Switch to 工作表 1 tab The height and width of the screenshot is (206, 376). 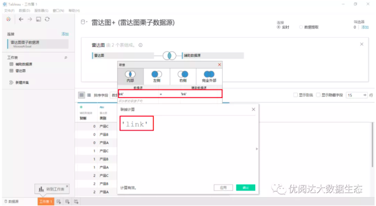coord(46,202)
